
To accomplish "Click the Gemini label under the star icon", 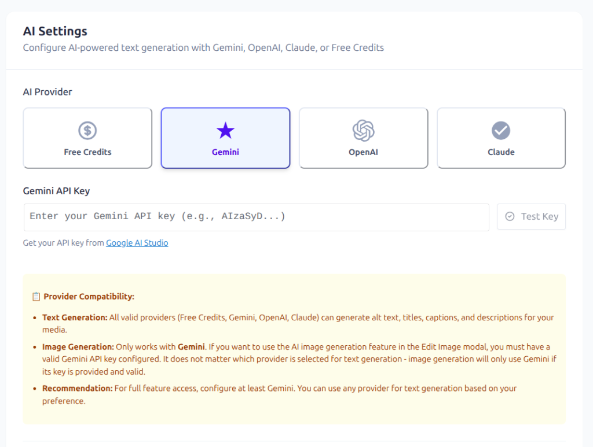I will point(225,152).
